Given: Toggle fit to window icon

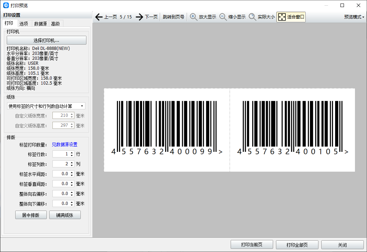Looking at the screenshot, I should click(x=282, y=17).
